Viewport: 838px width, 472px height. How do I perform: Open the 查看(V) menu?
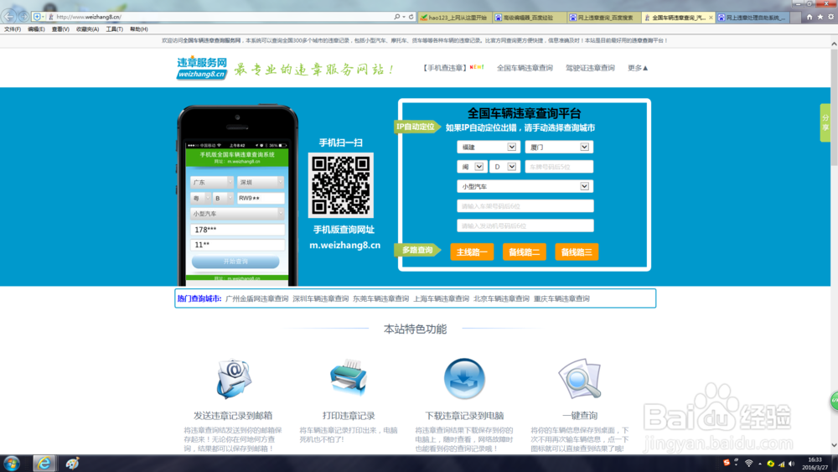(60, 29)
